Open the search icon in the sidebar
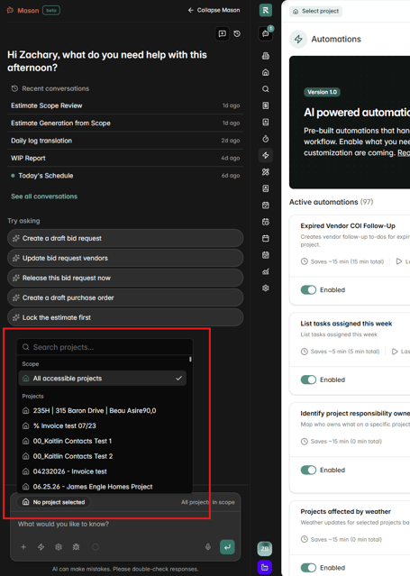410x576 pixels. 266,89
